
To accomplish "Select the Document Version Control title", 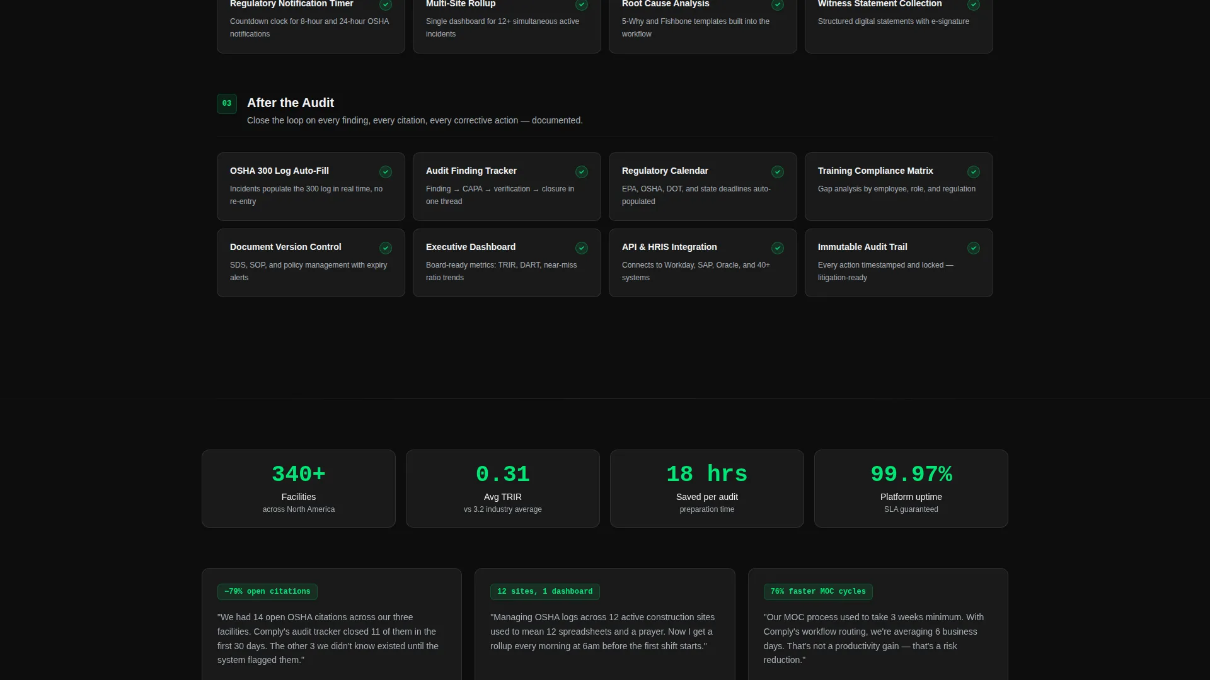I will click(285, 247).
